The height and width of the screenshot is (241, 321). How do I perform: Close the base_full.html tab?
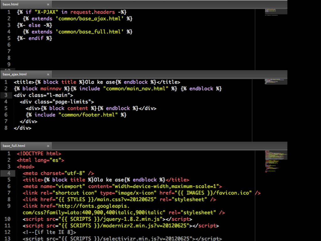click(48, 146)
